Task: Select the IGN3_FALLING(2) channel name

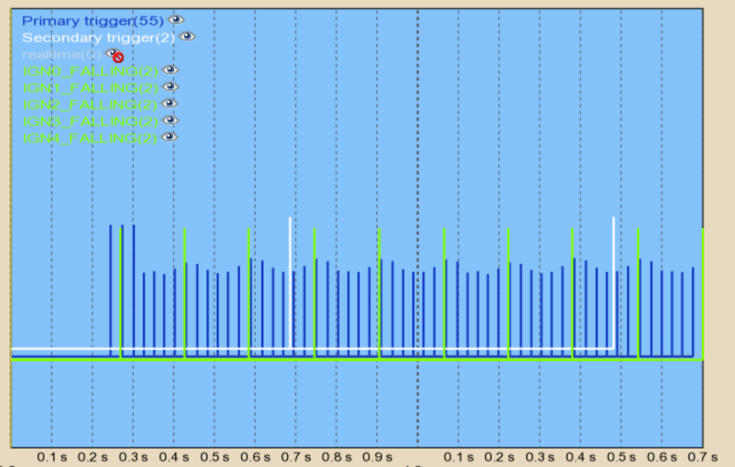Action: pos(90,121)
